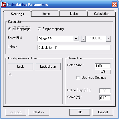Go to Next >> page

(x=39, y=112)
